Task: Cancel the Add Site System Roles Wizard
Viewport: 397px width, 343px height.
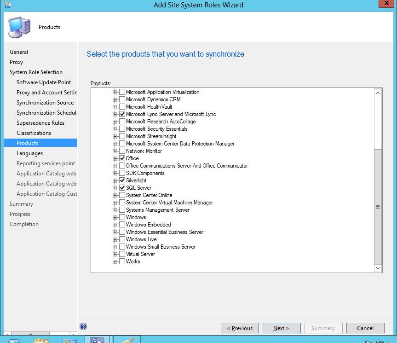Action: pos(365,328)
